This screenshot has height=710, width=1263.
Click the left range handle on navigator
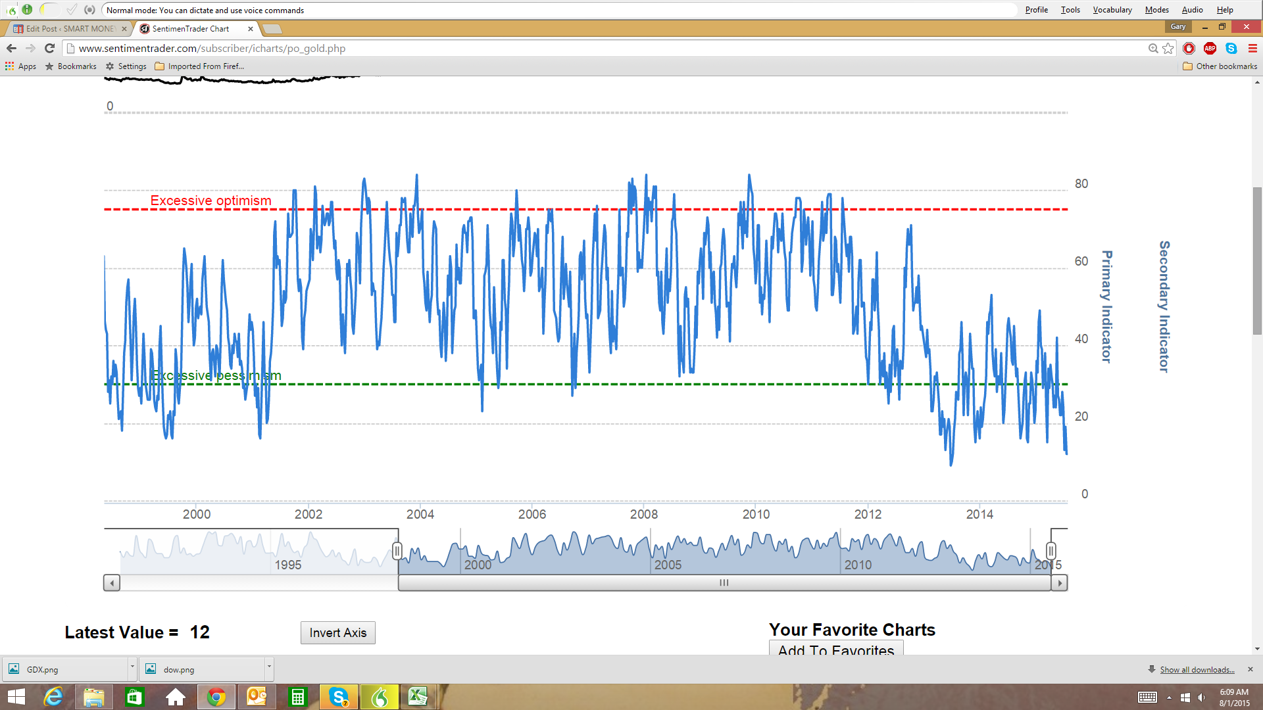(x=397, y=551)
